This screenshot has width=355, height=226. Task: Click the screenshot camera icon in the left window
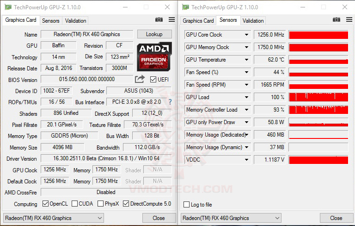click(159, 20)
